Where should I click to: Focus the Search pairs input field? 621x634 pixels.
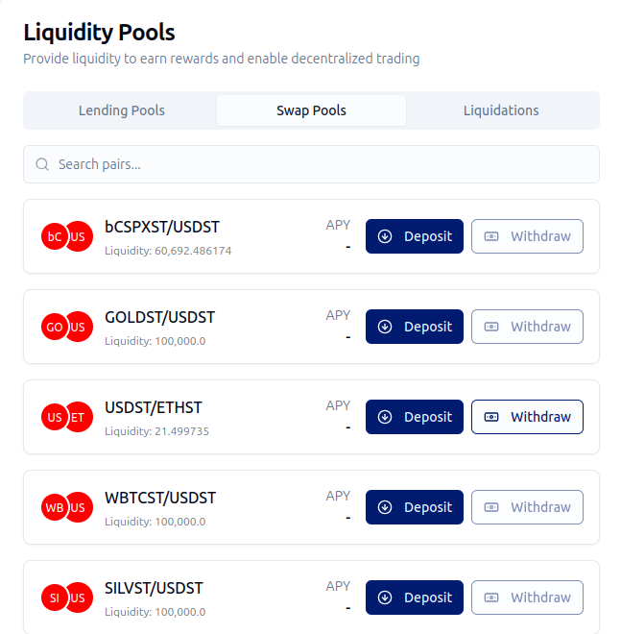tap(317, 164)
